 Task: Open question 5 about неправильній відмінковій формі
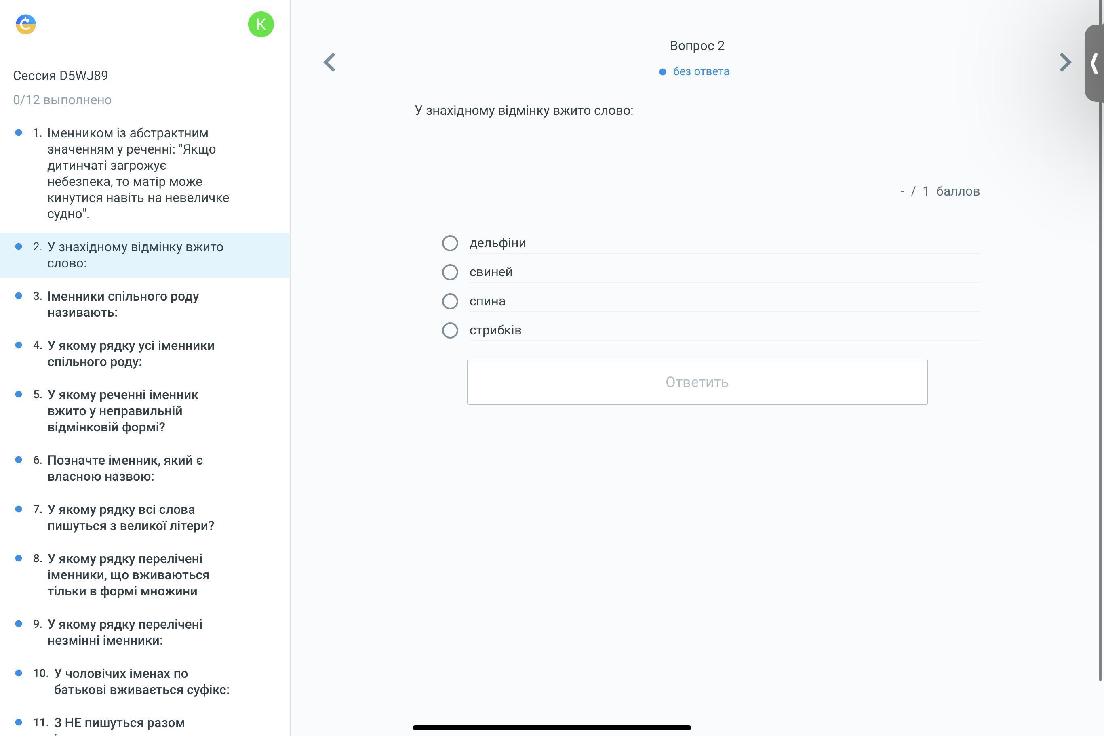tap(122, 411)
